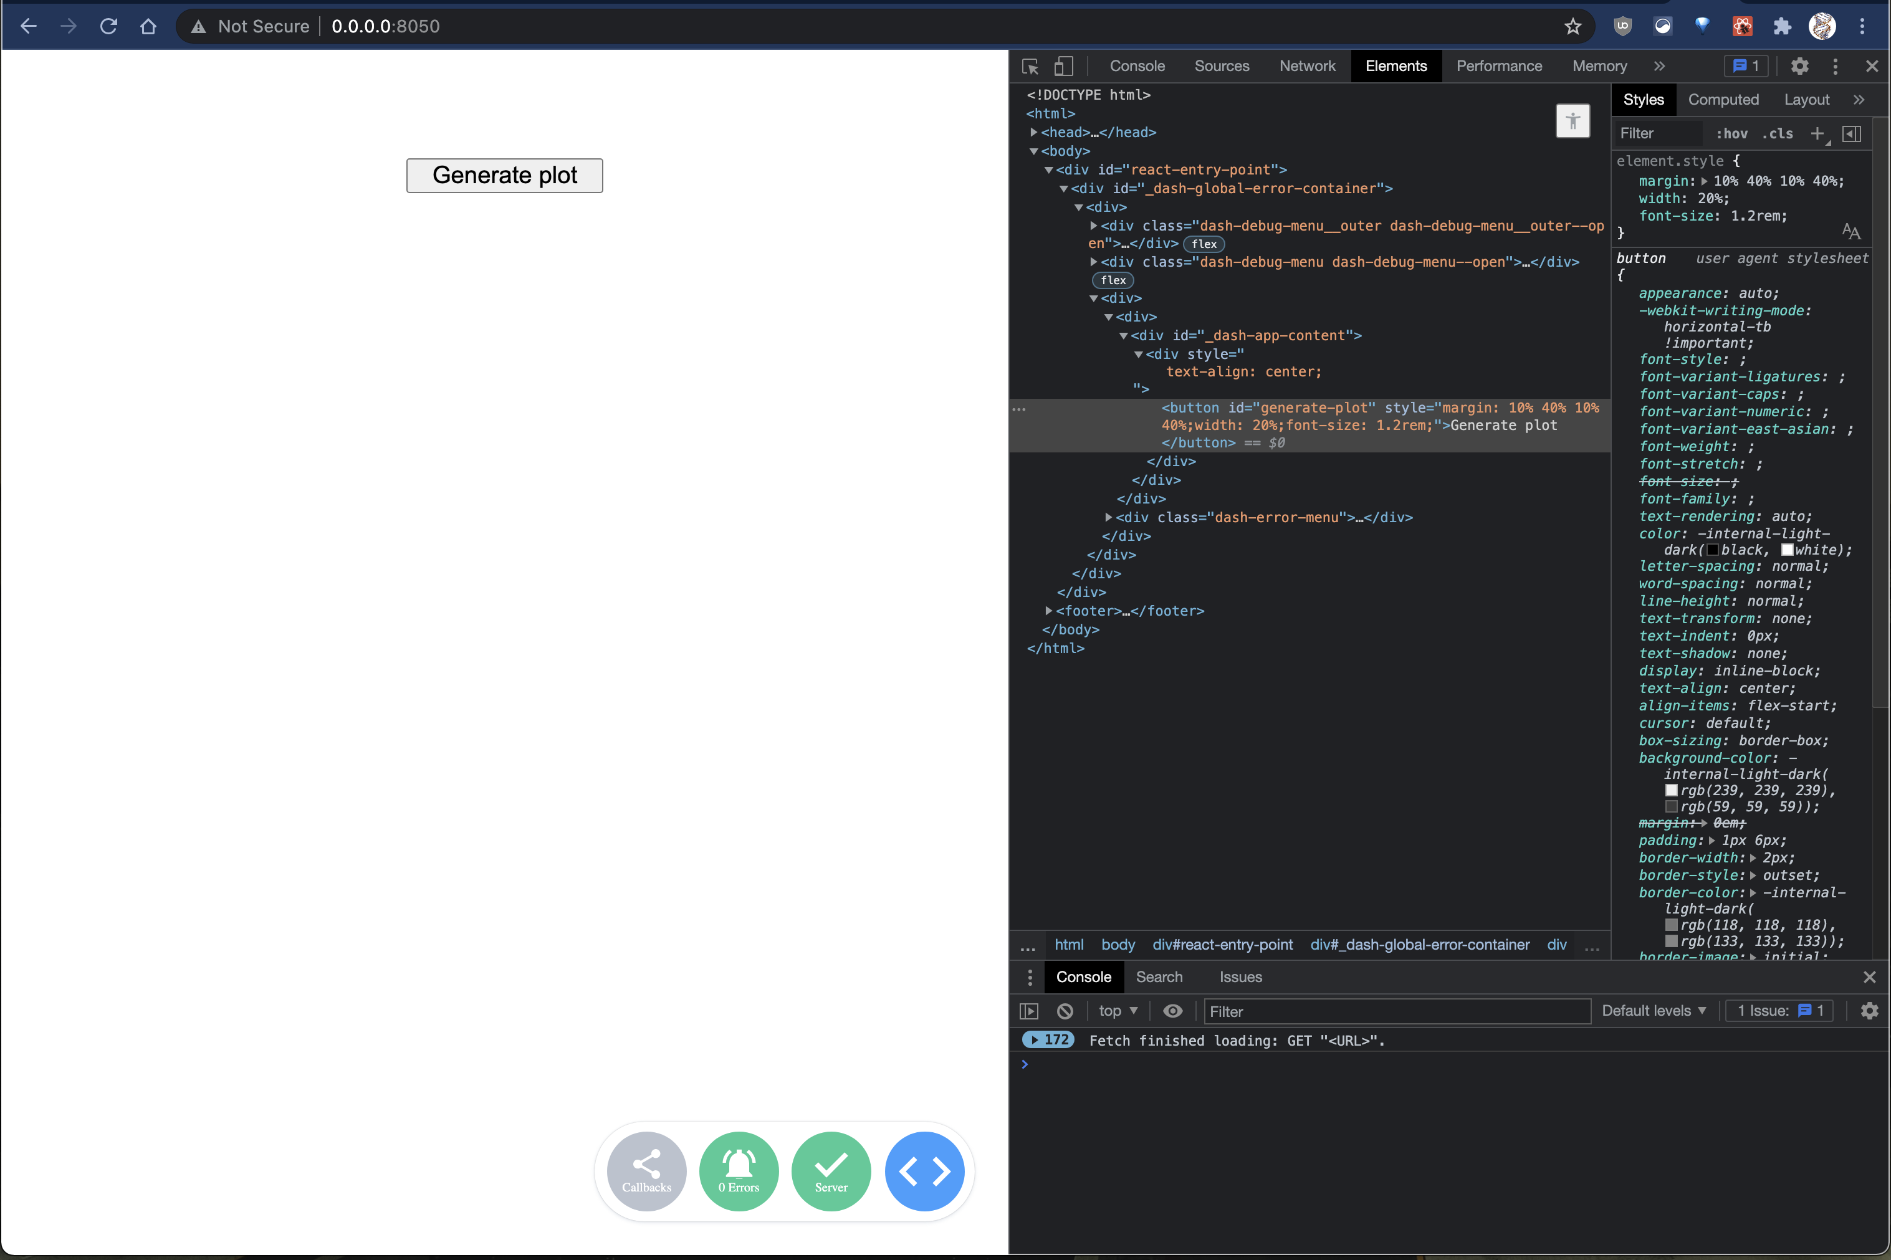Focus the Styles Filter field
This screenshot has width=1891, height=1260.
tap(1659, 133)
